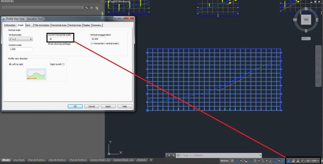This screenshot has height=164, width=323.
Task: Toggle ortho mode in status bar
Action: tap(250, 161)
